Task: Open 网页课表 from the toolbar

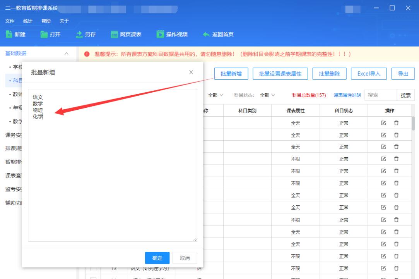Action: point(115,34)
